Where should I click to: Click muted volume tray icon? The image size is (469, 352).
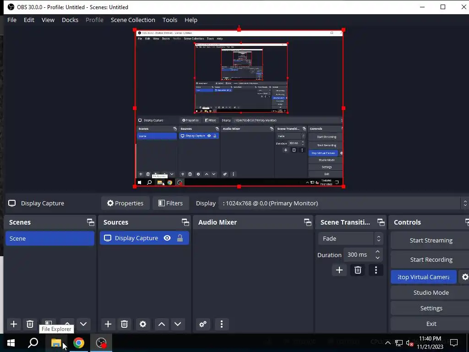409,343
